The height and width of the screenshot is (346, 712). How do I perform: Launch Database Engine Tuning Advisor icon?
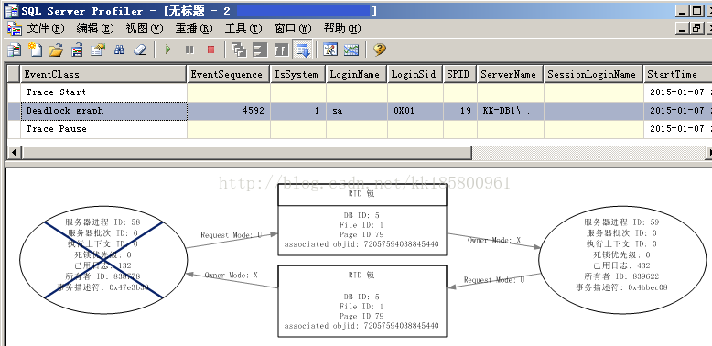tap(330, 49)
